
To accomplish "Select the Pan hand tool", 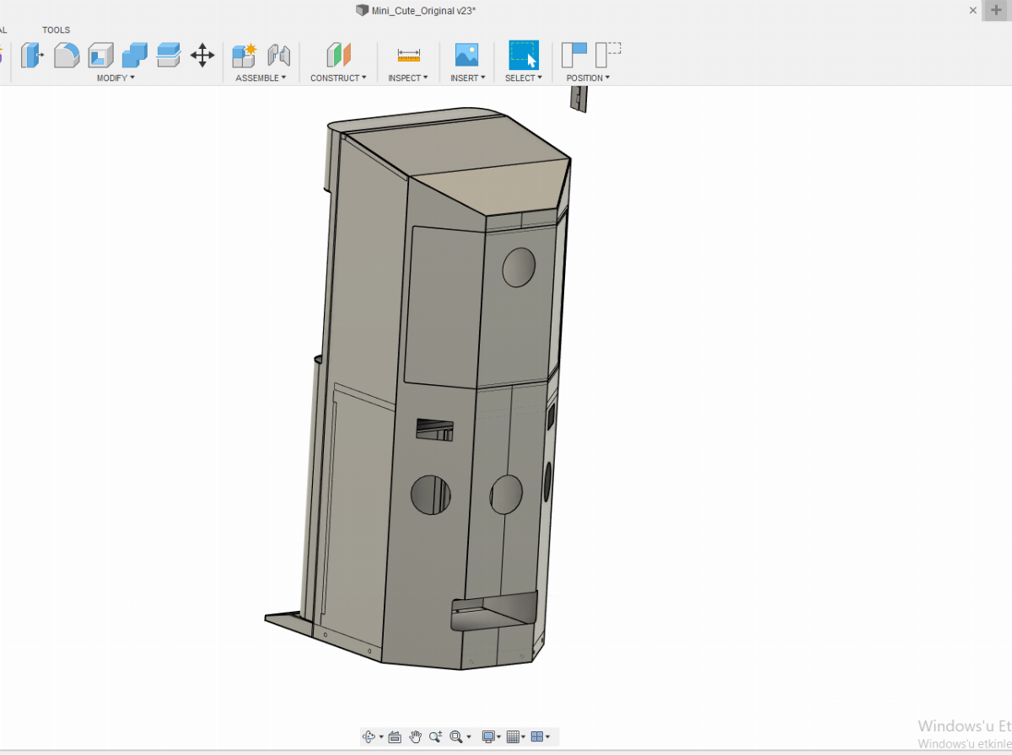I will click(415, 736).
